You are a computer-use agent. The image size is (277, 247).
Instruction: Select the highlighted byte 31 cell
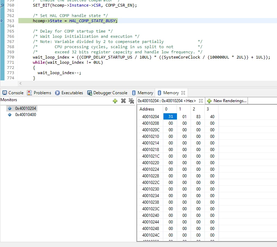(170, 116)
